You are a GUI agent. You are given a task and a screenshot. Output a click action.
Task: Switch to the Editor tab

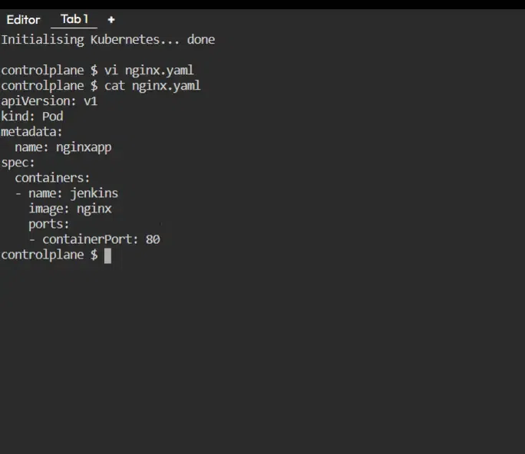pyautogui.click(x=23, y=20)
